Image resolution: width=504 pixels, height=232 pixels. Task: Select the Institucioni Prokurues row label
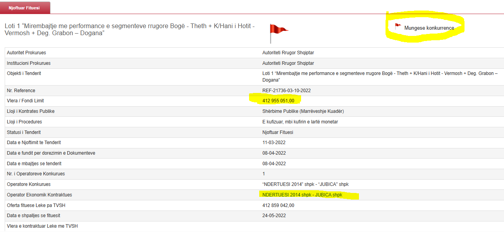pos(29,63)
